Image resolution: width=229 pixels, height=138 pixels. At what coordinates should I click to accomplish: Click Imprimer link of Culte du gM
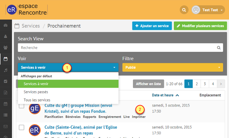click(139, 117)
